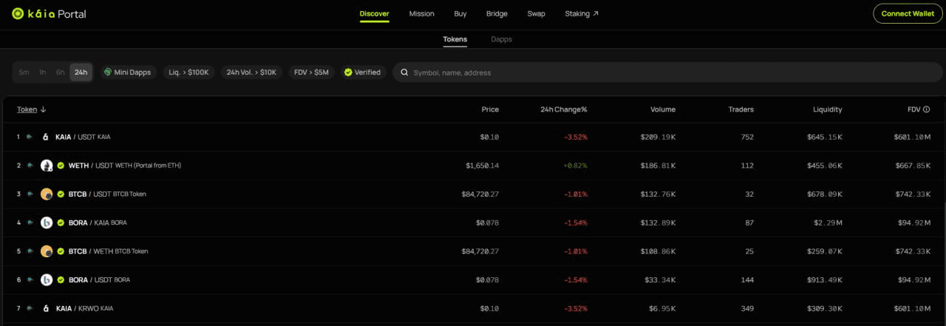946x326 pixels.
Task: Click the BTCB icon in BTCB / USDT row
Action: [47, 194]
